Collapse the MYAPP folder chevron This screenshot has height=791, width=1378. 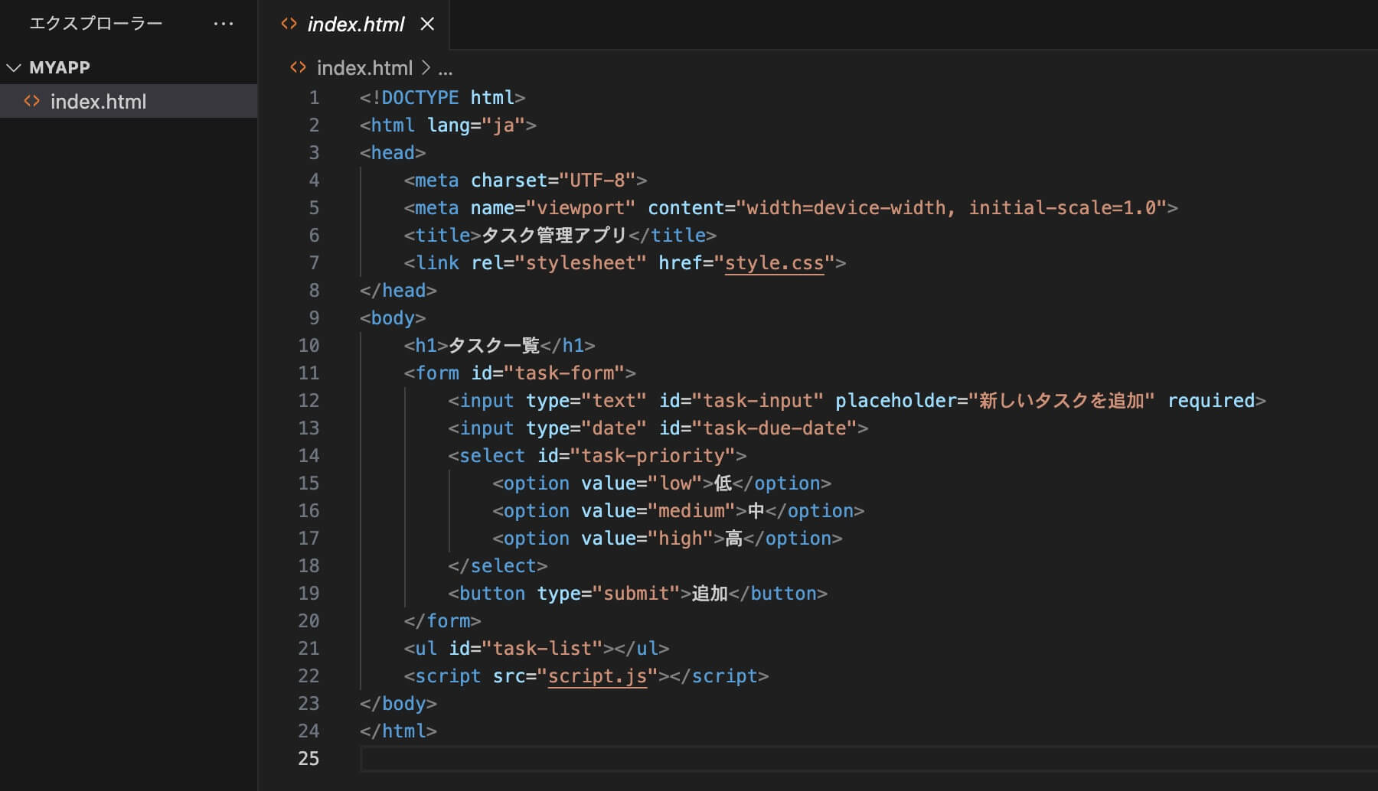(14, 67)
